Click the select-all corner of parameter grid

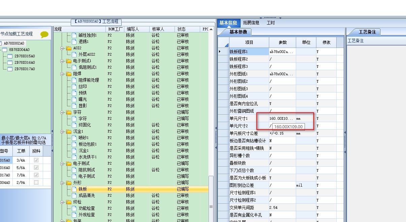point(223,43)
